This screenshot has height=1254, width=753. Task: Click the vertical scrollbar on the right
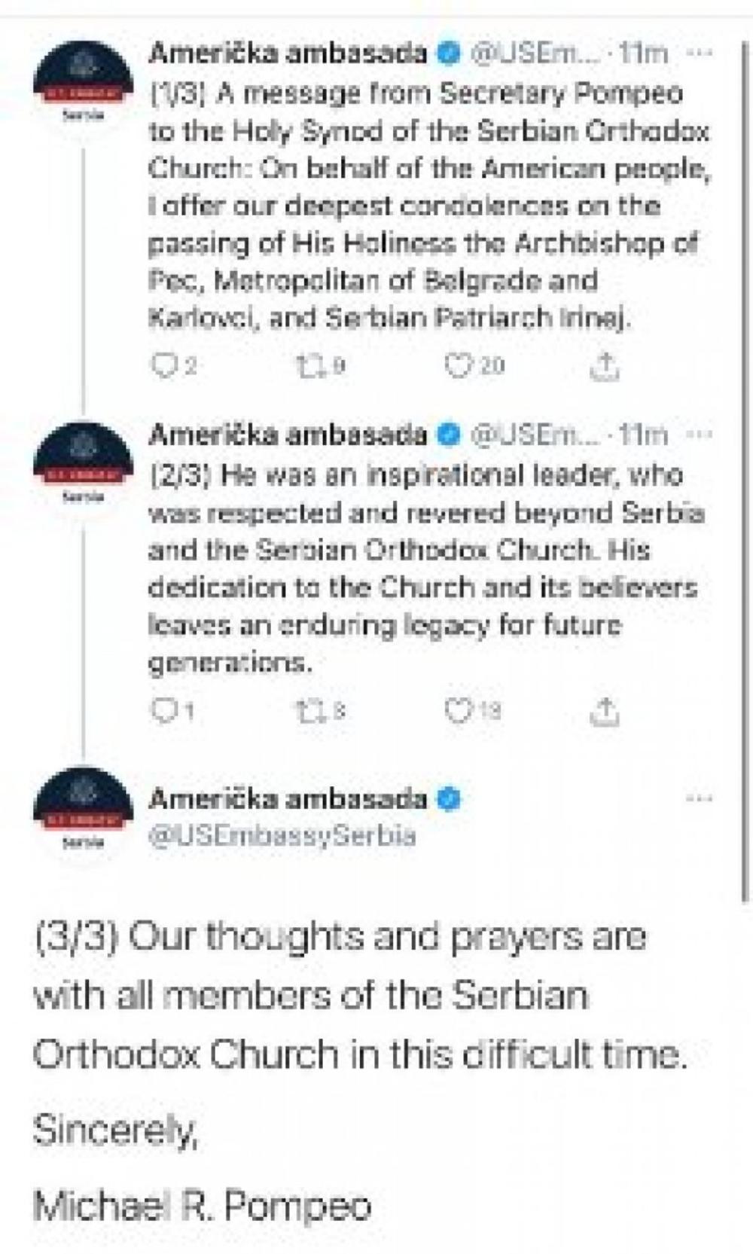[745, 452]
